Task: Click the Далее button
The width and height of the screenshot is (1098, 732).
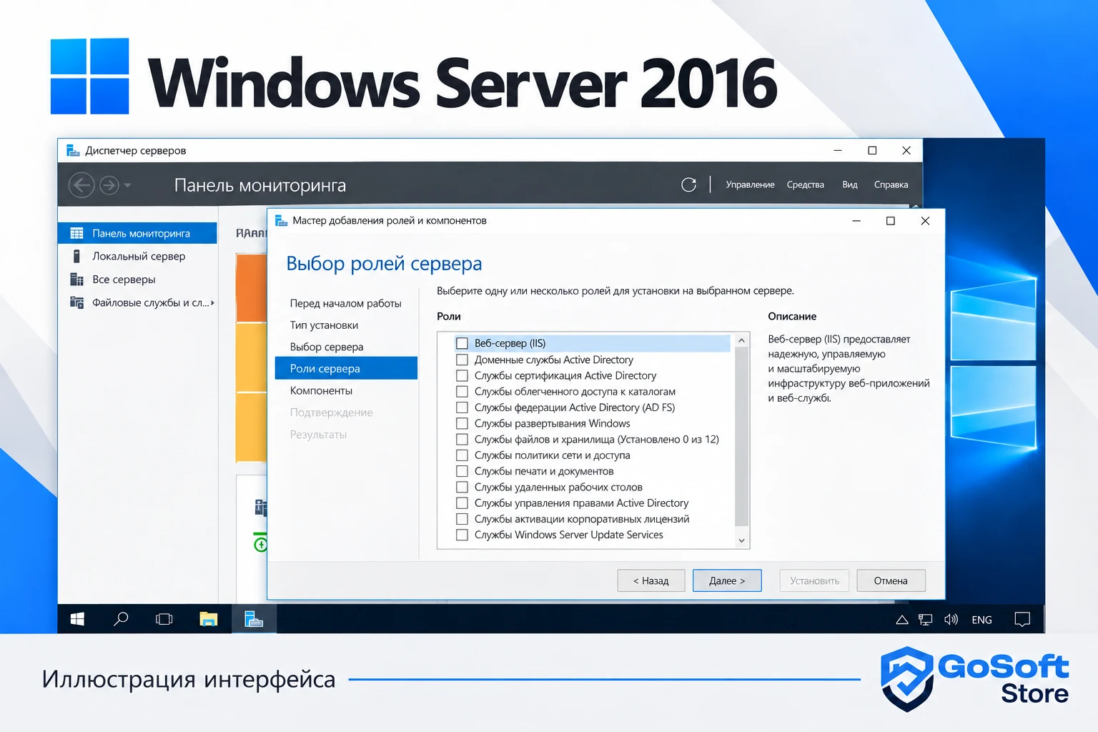Action: pos(727,580)
